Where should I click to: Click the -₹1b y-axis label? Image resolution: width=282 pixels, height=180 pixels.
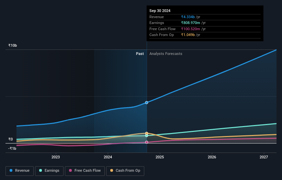[x=12, y=148]
